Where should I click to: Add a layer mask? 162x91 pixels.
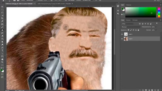coord(146,90)
